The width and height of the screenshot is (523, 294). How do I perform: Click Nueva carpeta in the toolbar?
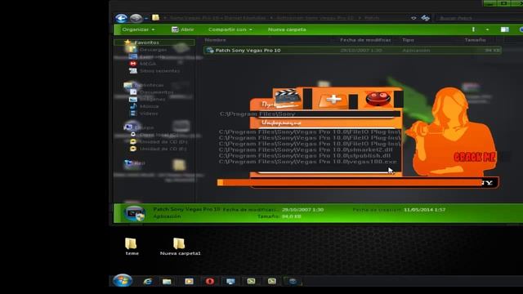[287, 29]
